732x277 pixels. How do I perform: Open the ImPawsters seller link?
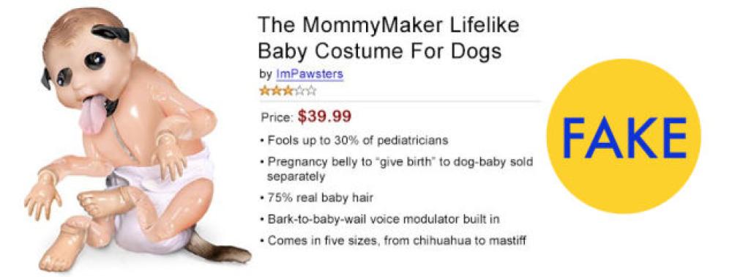click(x=310, y=74)
